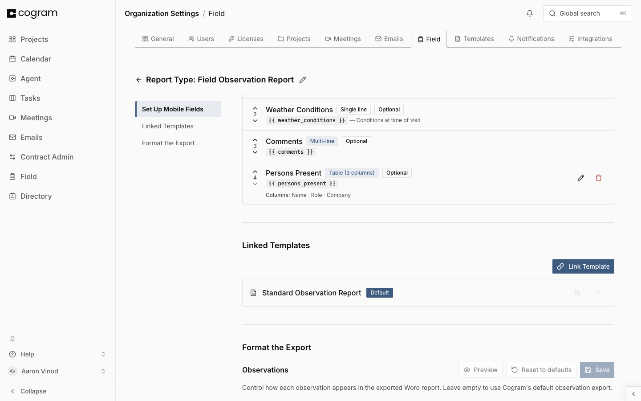The width and height of the screenshot is (641, 401).
Task: Rename report type with the pencil icon
Action: (303, 80)
